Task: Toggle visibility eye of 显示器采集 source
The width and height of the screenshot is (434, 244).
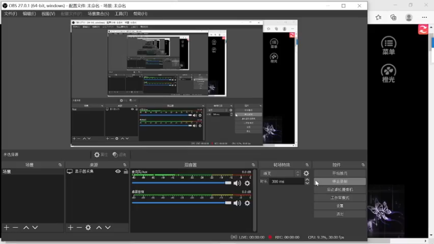Action: [x=118, y=171]
